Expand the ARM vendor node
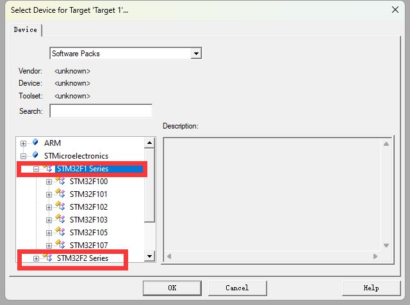This screenshot has height=305, width=410. pos(23,143)
